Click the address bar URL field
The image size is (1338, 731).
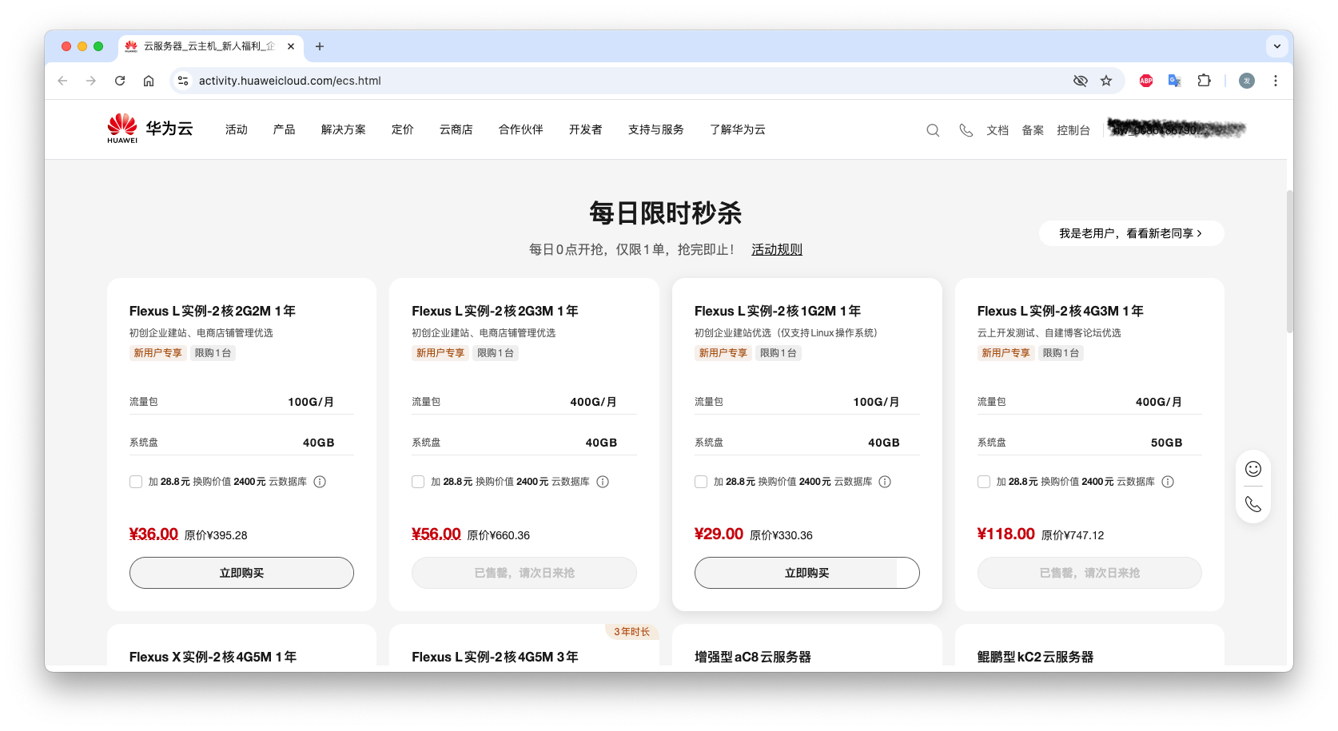[559, 81]
